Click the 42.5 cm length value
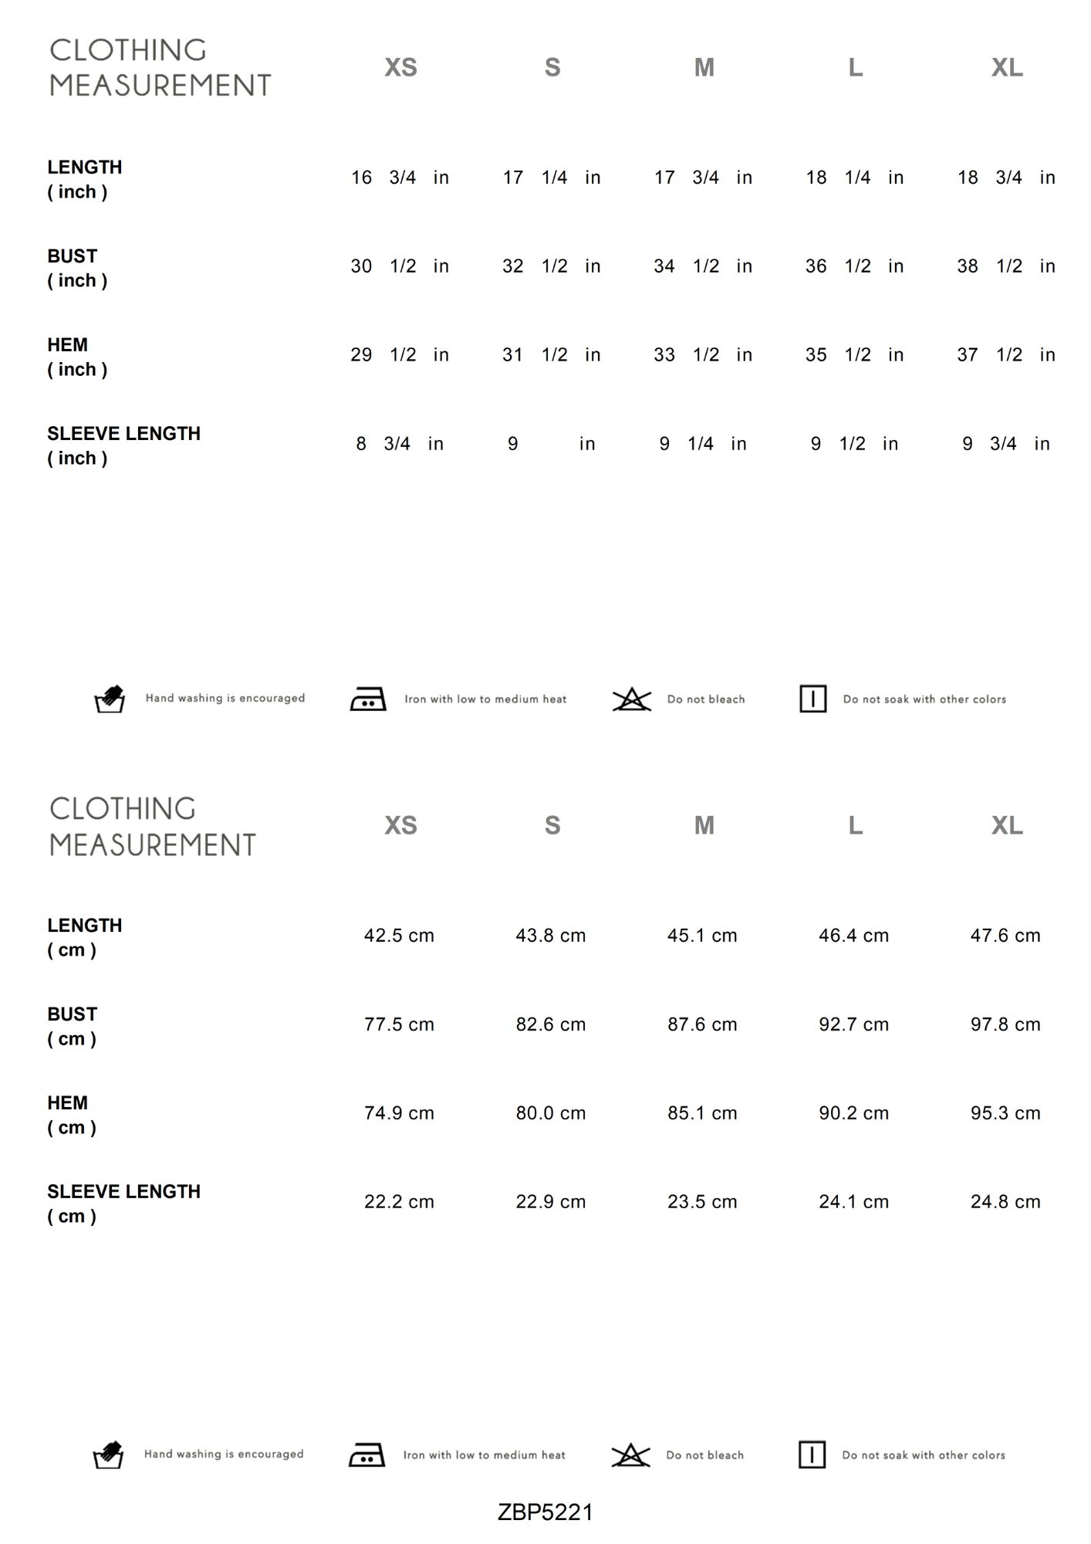Screen dimensions: 1091x1544 pos(399,936)
